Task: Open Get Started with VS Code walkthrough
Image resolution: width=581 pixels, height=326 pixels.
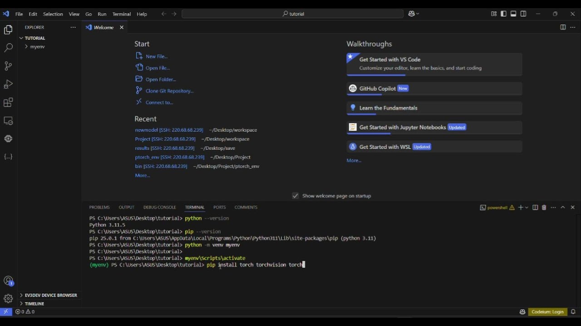Action: (x=434, y=64)
